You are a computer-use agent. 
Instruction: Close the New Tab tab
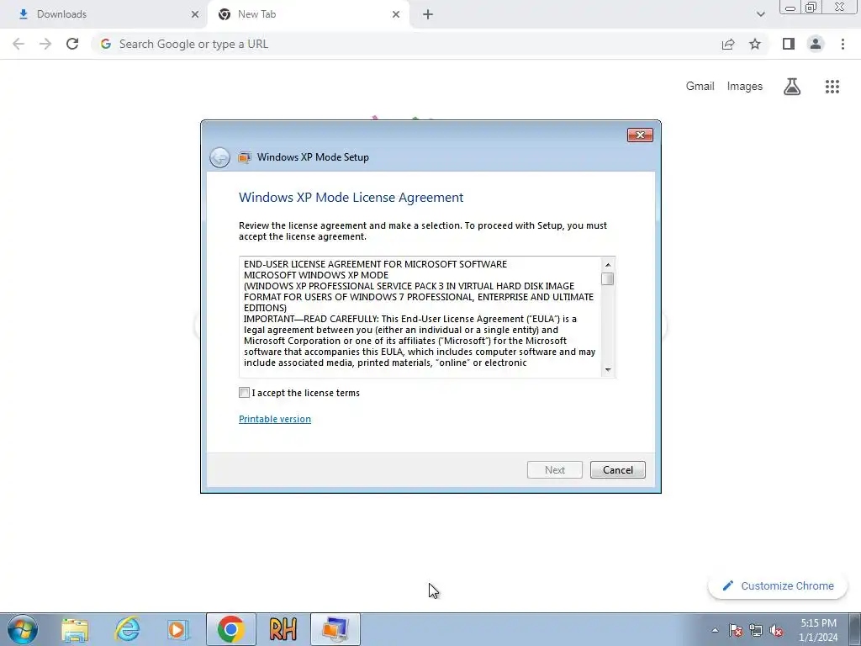[396, 15]
